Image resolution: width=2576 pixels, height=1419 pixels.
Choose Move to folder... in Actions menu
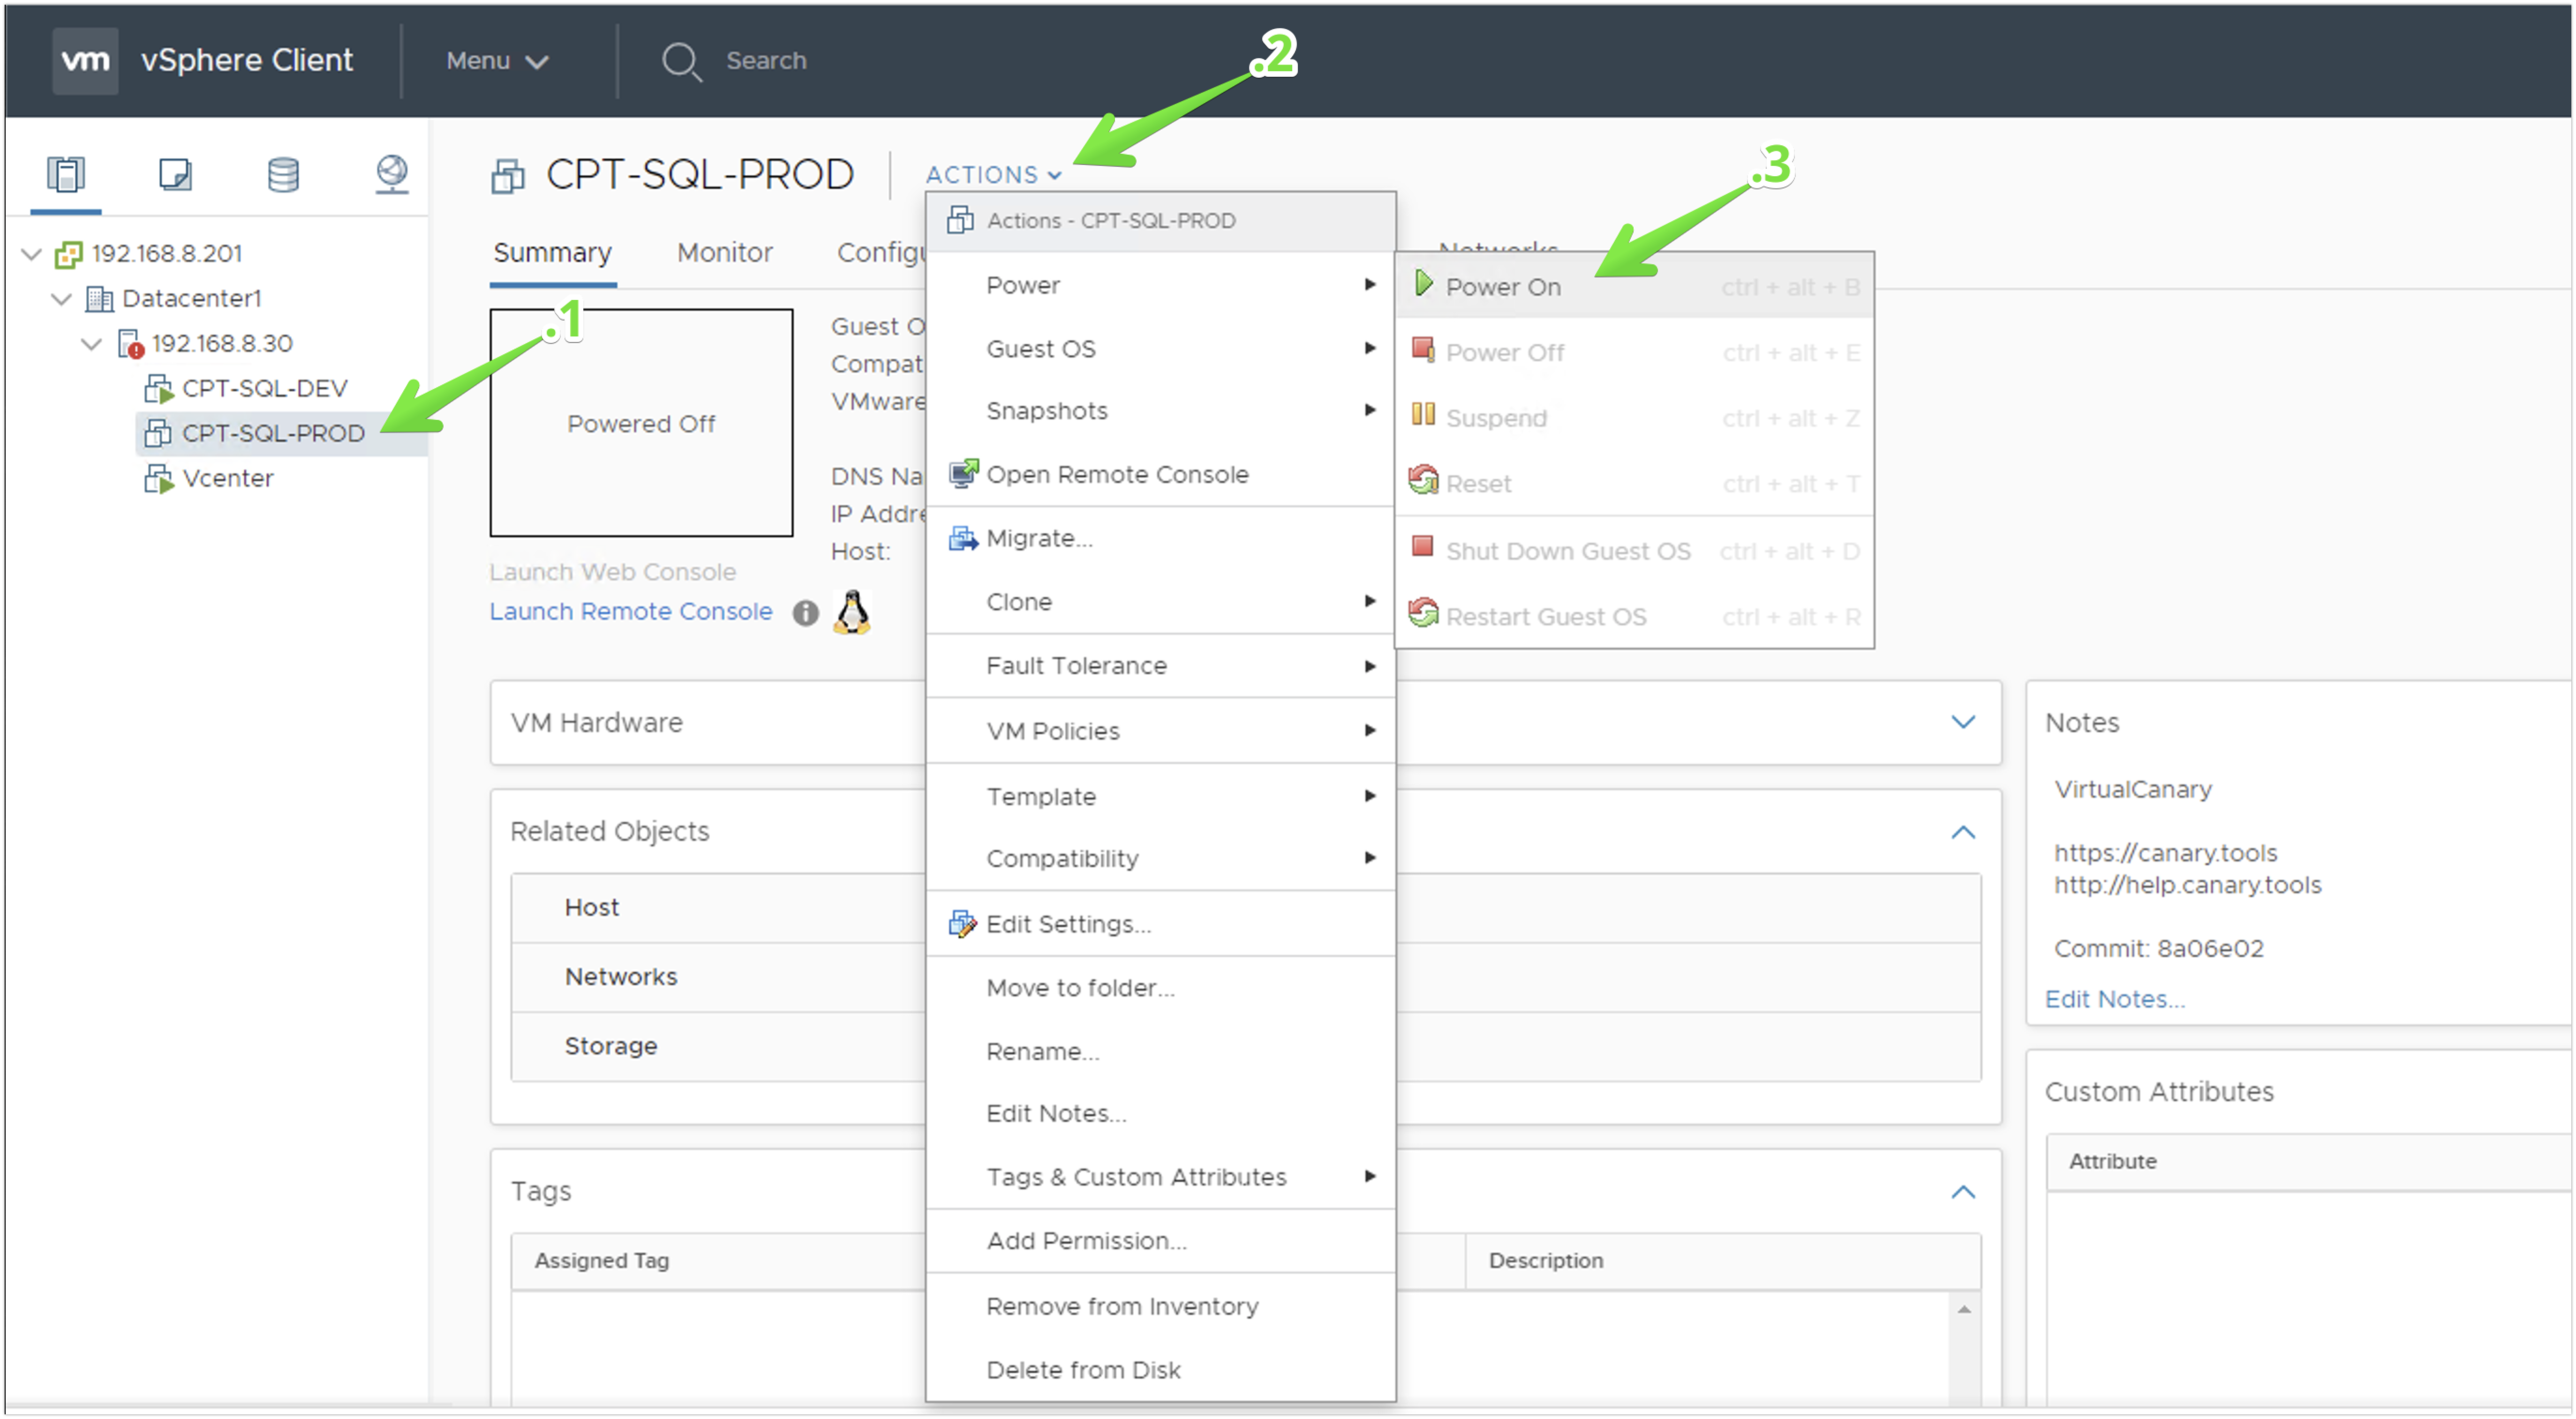click(x=1160, y=987)
